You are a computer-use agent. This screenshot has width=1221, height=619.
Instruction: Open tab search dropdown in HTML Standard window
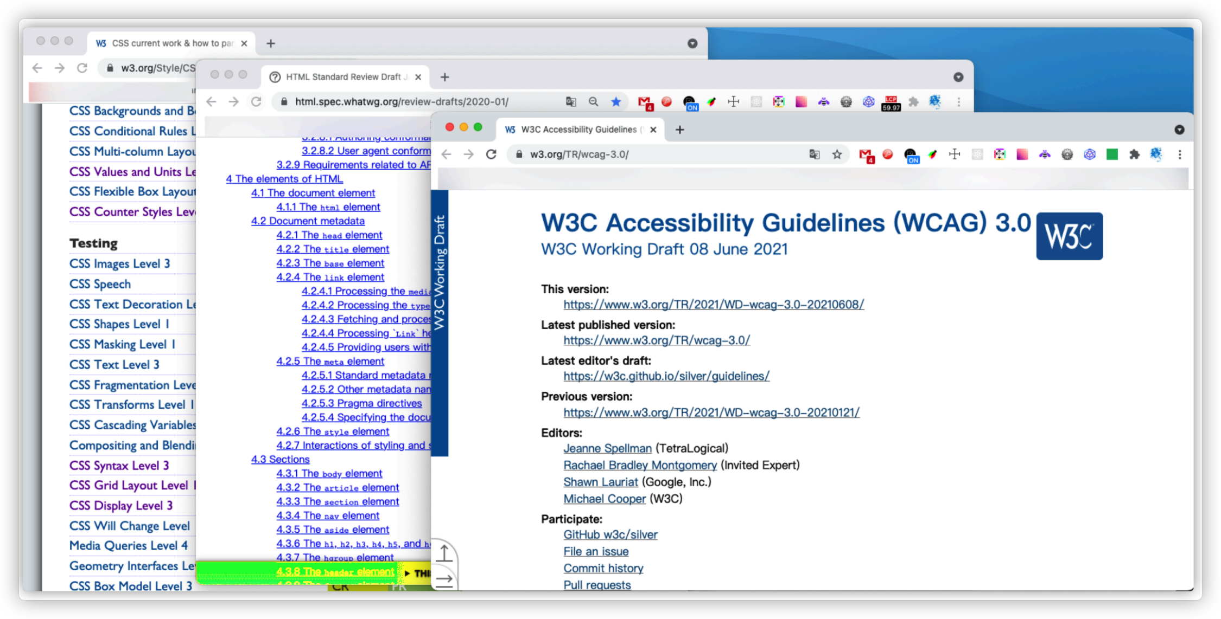coord(958,77)
